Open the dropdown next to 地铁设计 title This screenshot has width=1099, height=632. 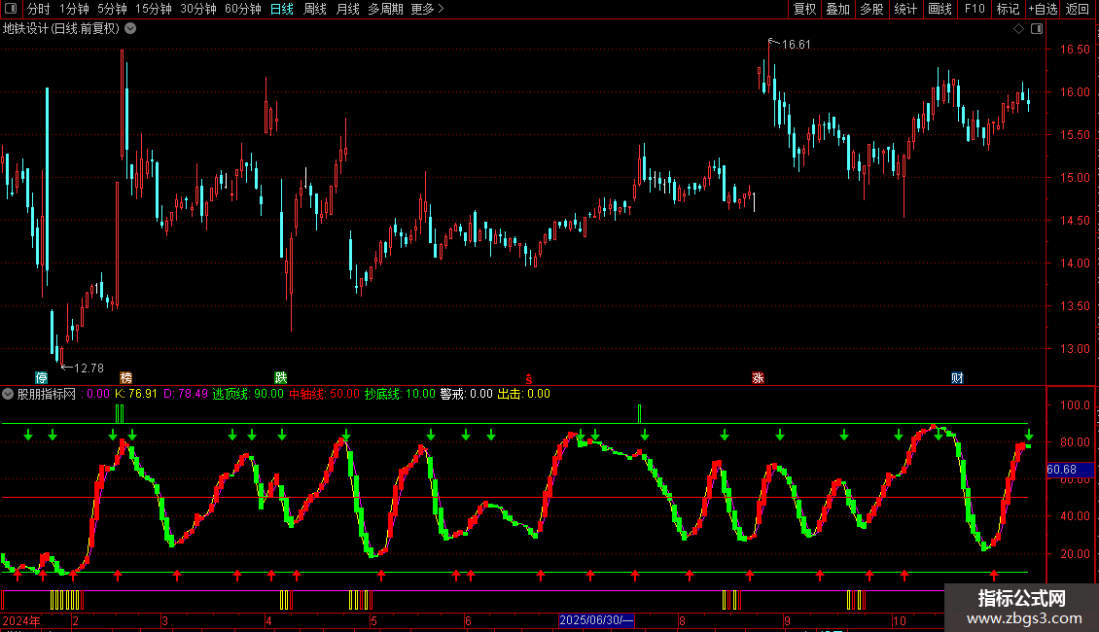click(x=130, y=29)
